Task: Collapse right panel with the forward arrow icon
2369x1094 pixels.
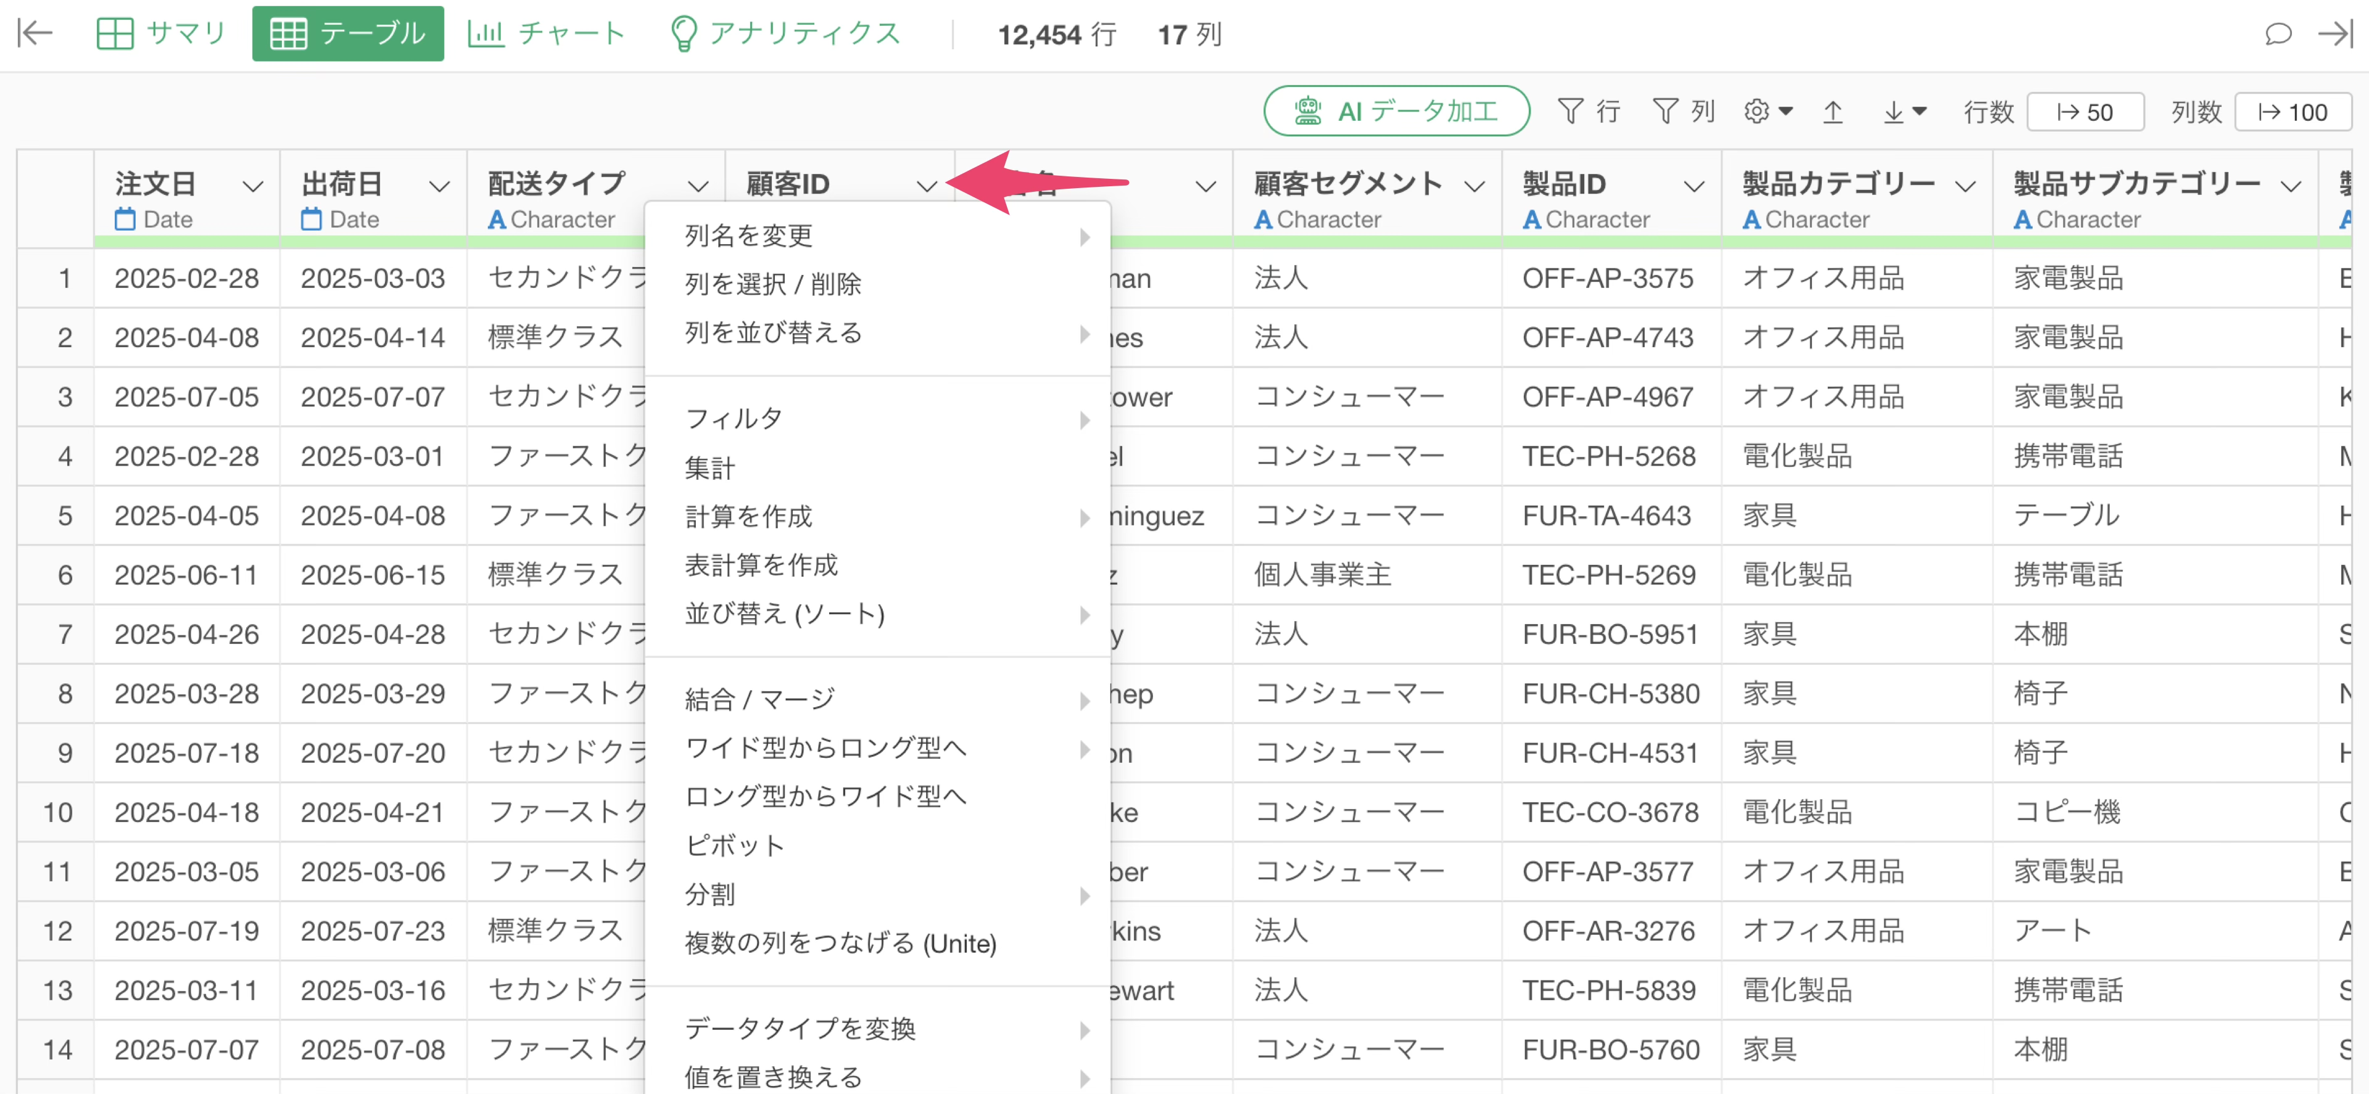Action: pos(2335,34)
